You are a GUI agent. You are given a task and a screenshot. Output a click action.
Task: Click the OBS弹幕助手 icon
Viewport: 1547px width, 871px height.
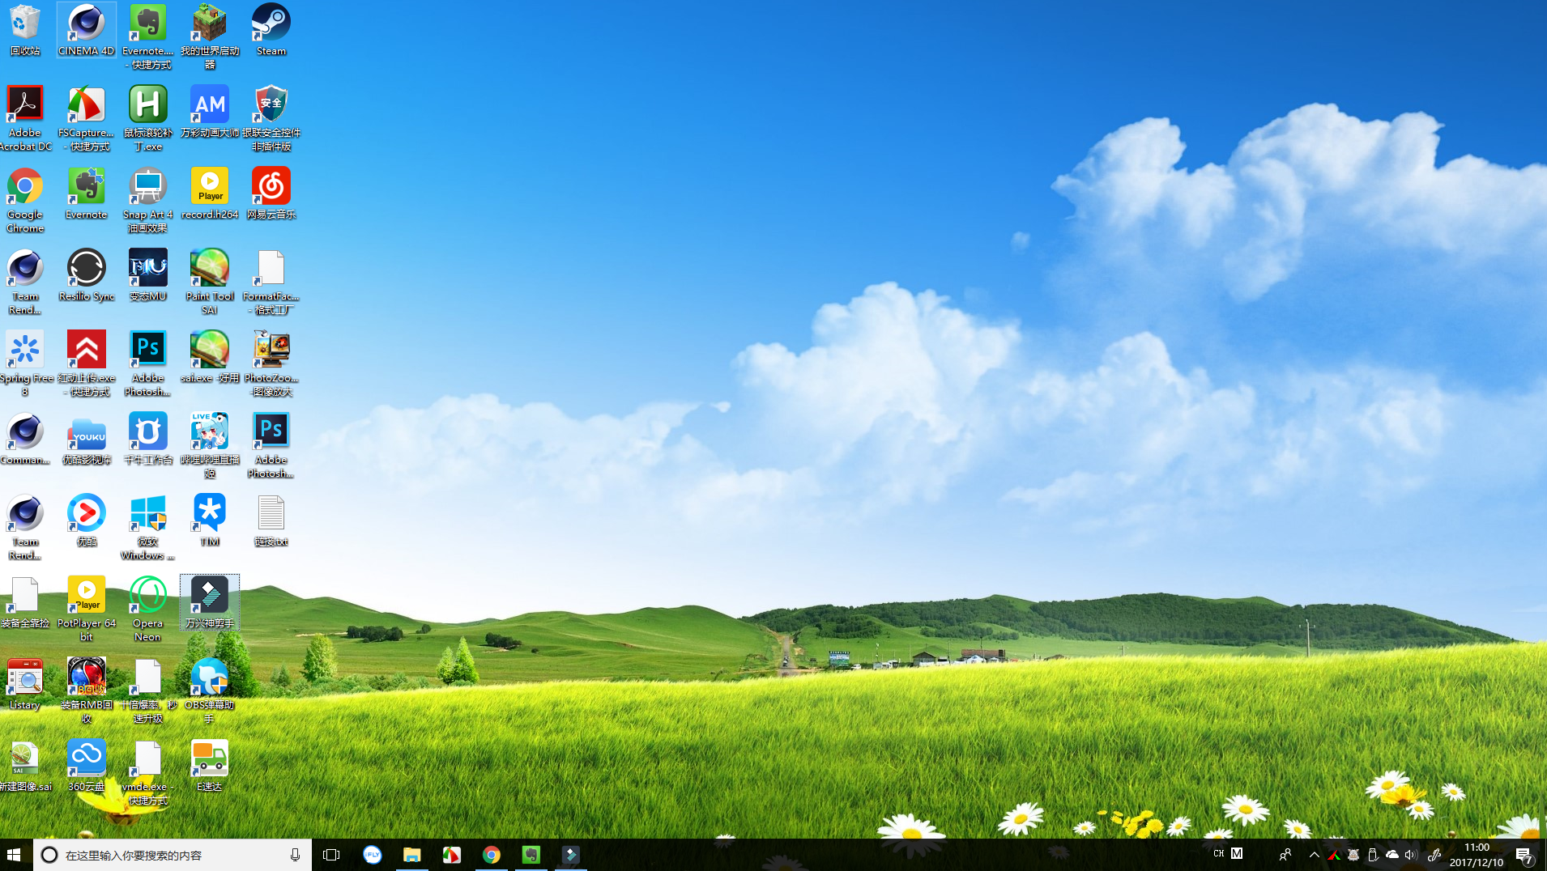click(x=210, y=691)
